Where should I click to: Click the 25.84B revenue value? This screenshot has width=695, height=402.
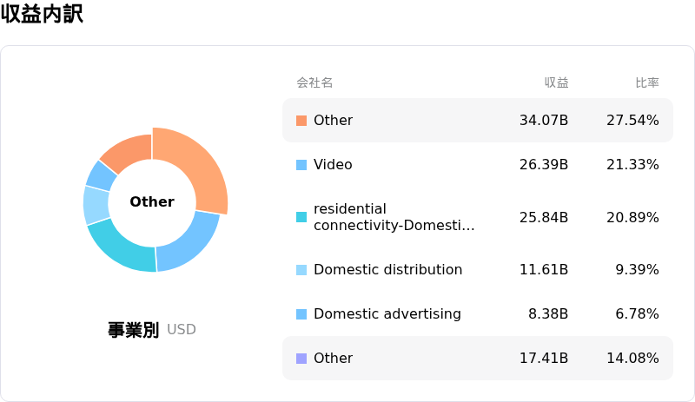(x=544, y=217)
